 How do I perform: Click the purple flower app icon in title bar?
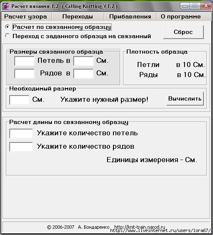tap(5, 6)
